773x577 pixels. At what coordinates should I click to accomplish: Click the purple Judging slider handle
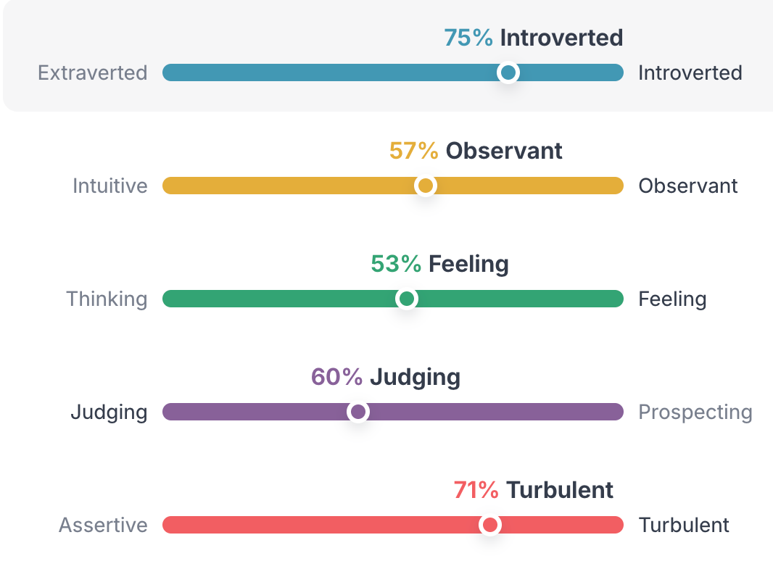(x=357, y=412)
